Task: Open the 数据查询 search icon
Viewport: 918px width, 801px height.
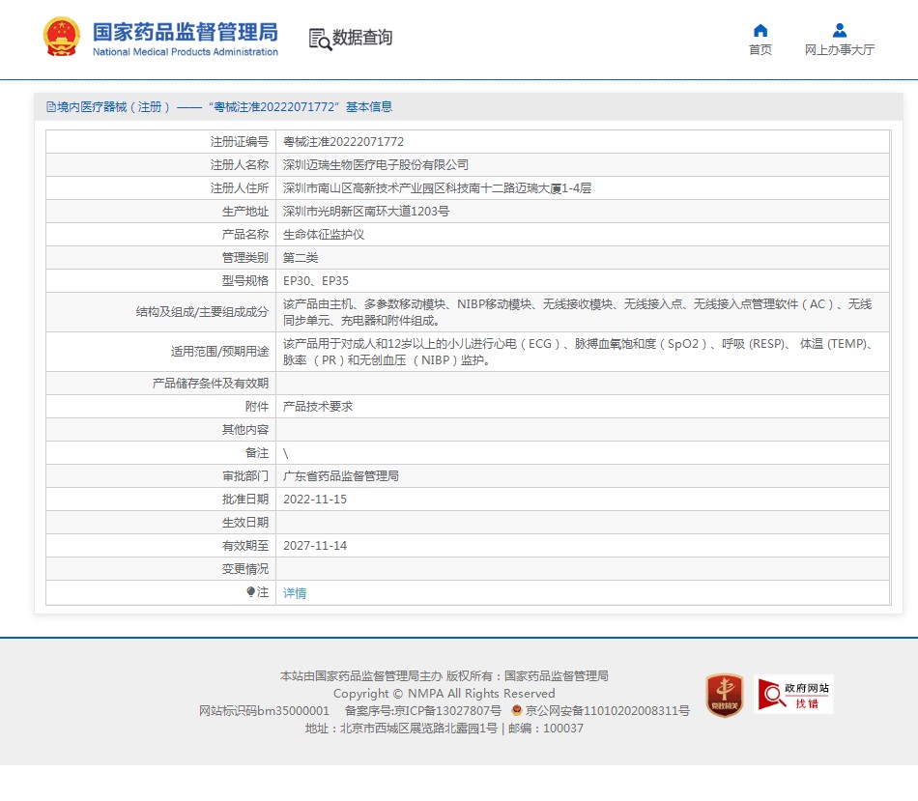Action: point(320,40)
